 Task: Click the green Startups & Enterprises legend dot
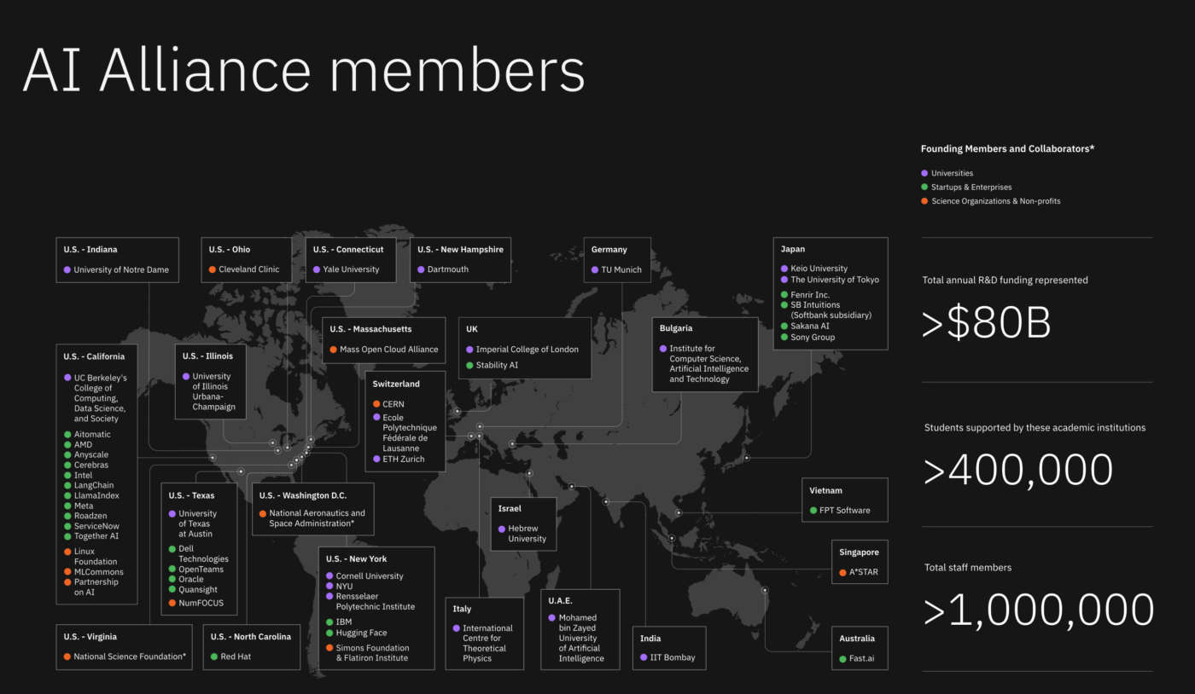(x=924, y=187)
